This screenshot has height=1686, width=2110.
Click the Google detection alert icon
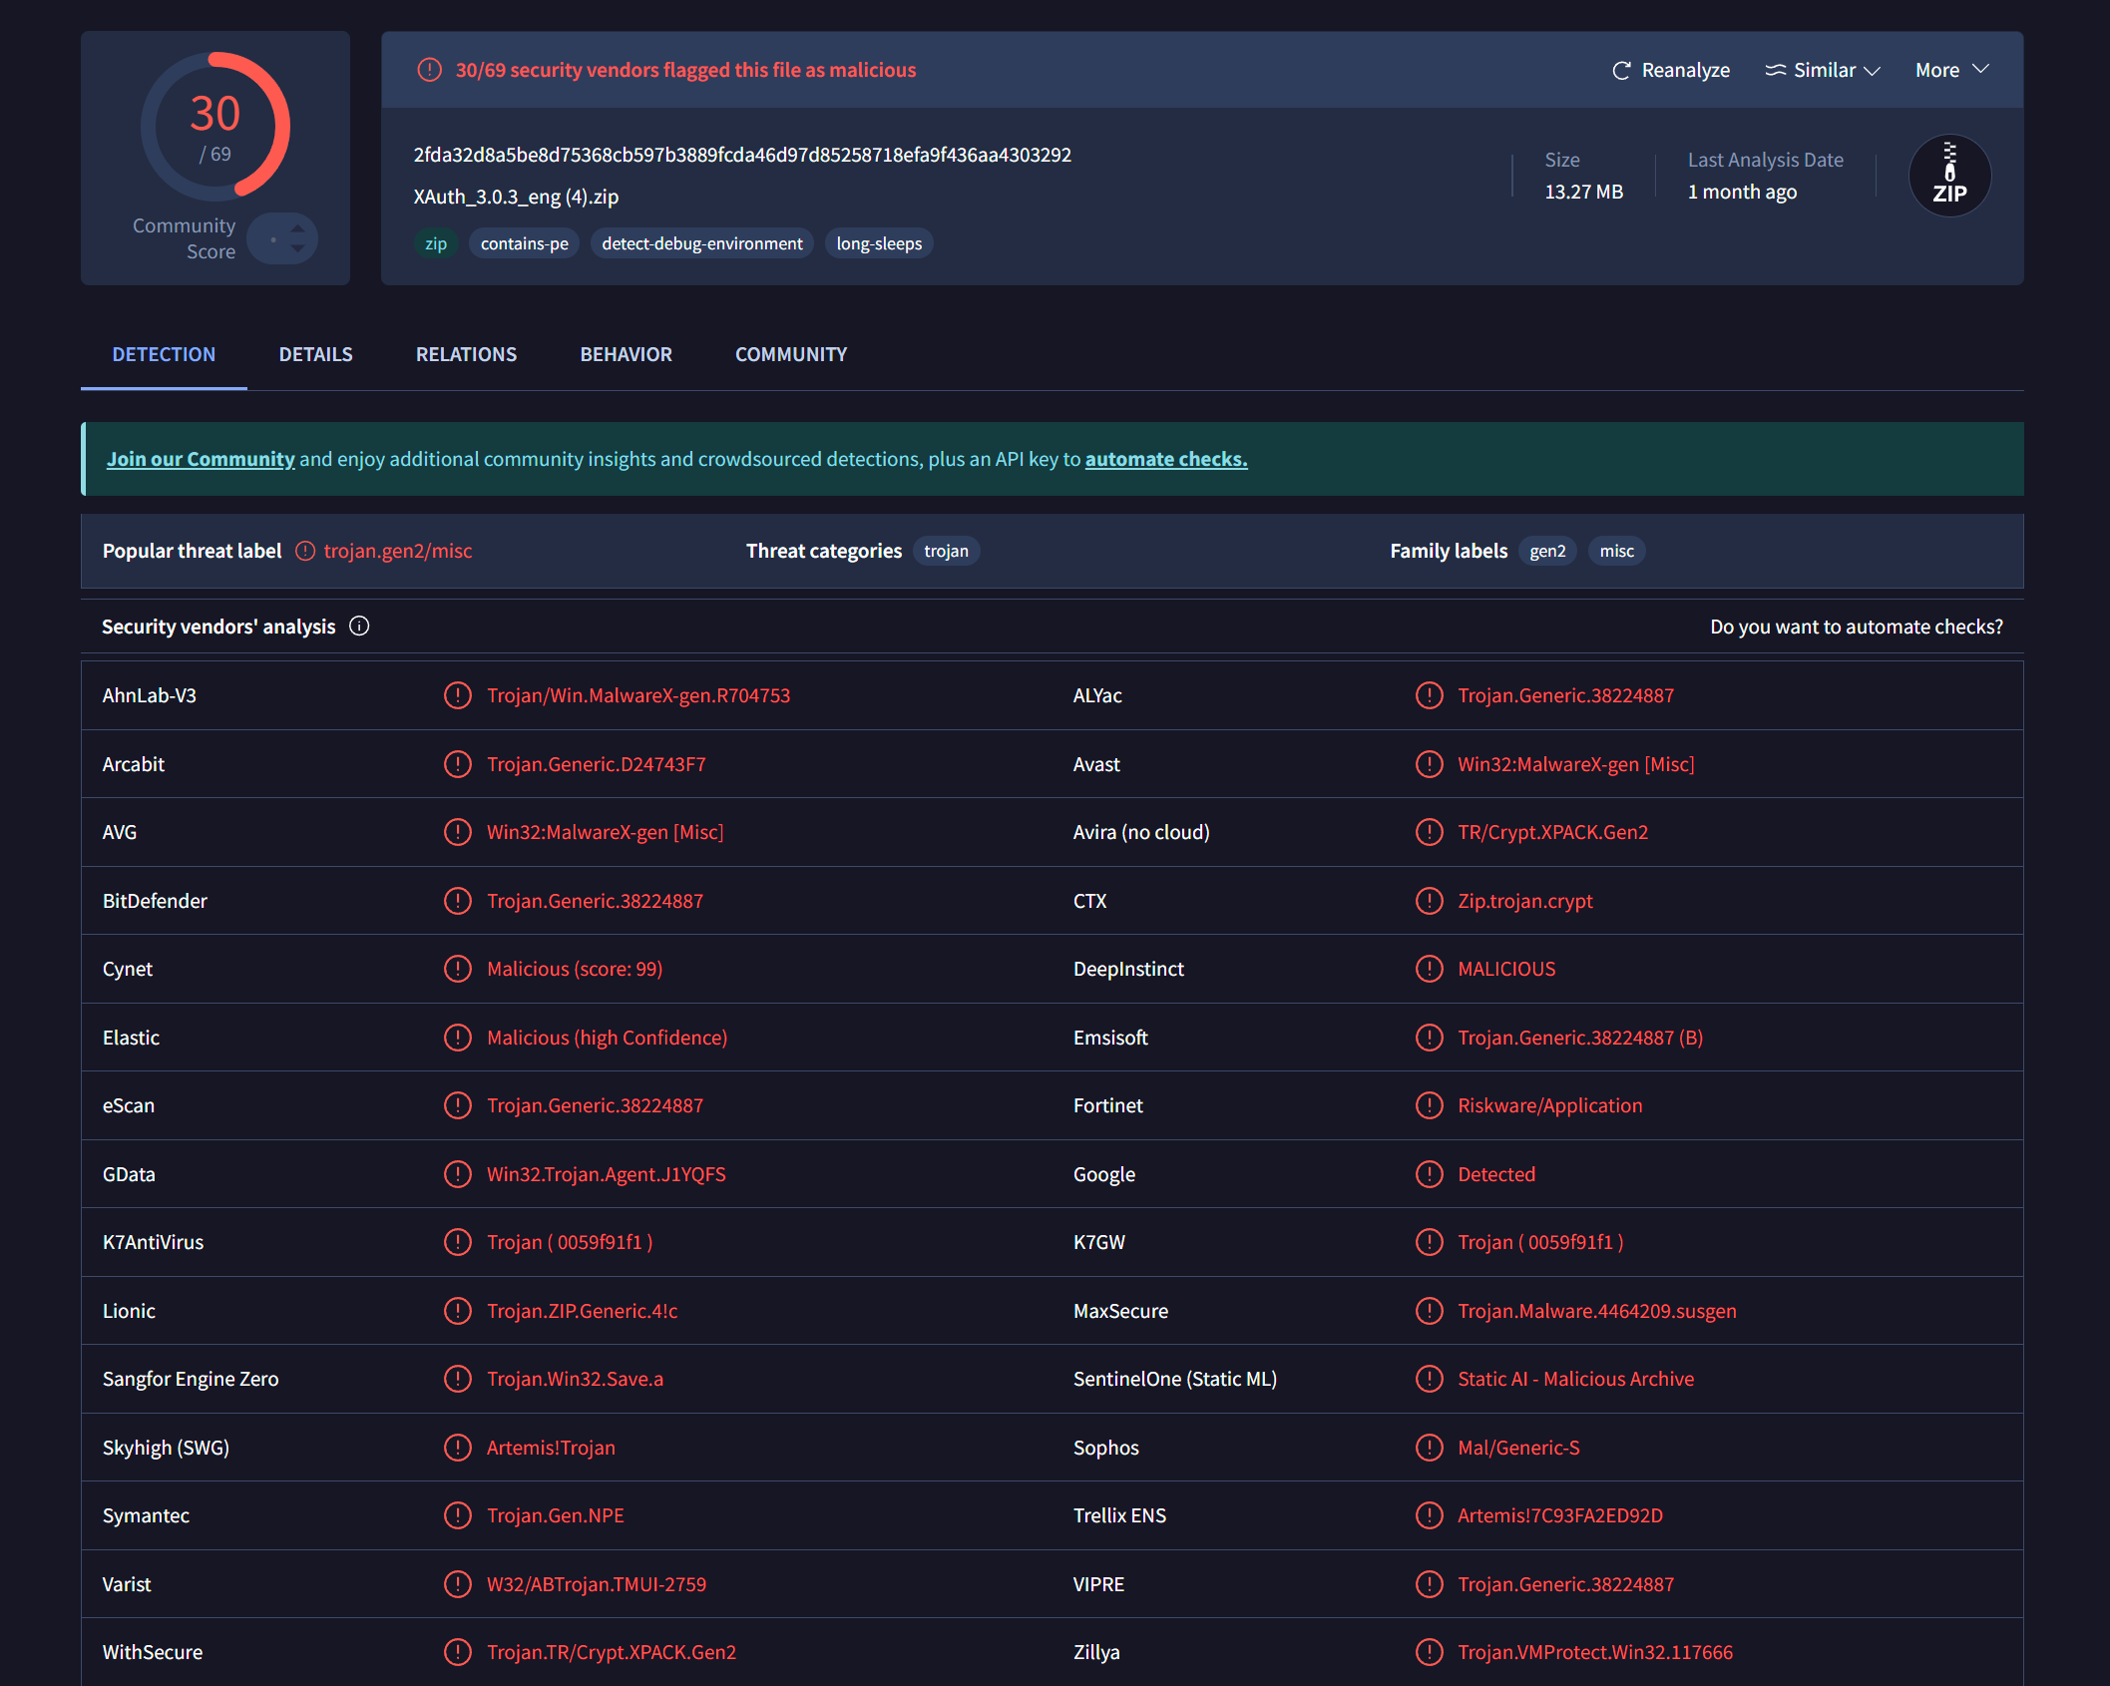[x=1430, y=1174]
